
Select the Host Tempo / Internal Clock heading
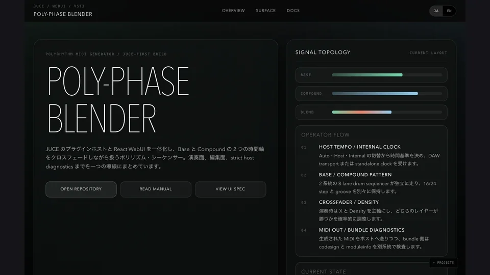[x=359, y=147]
